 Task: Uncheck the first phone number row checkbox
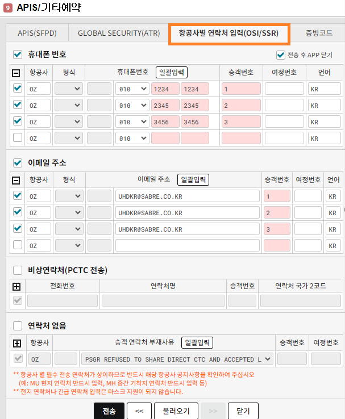coord(18,89)
